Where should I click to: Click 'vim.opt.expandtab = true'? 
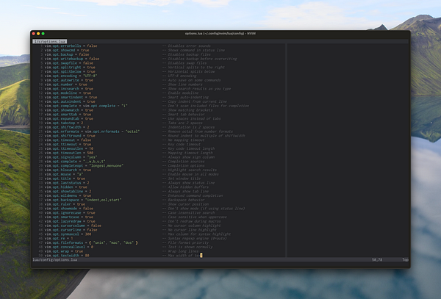pos(69,118)
